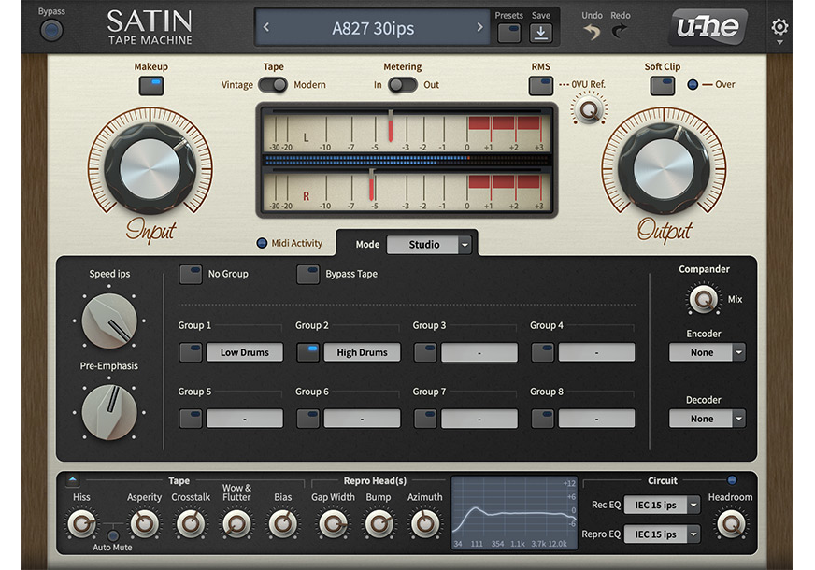Viewport: 815px width, 570px height.
Task: Click the preset name A827 30ips
Action: (373, 28)
